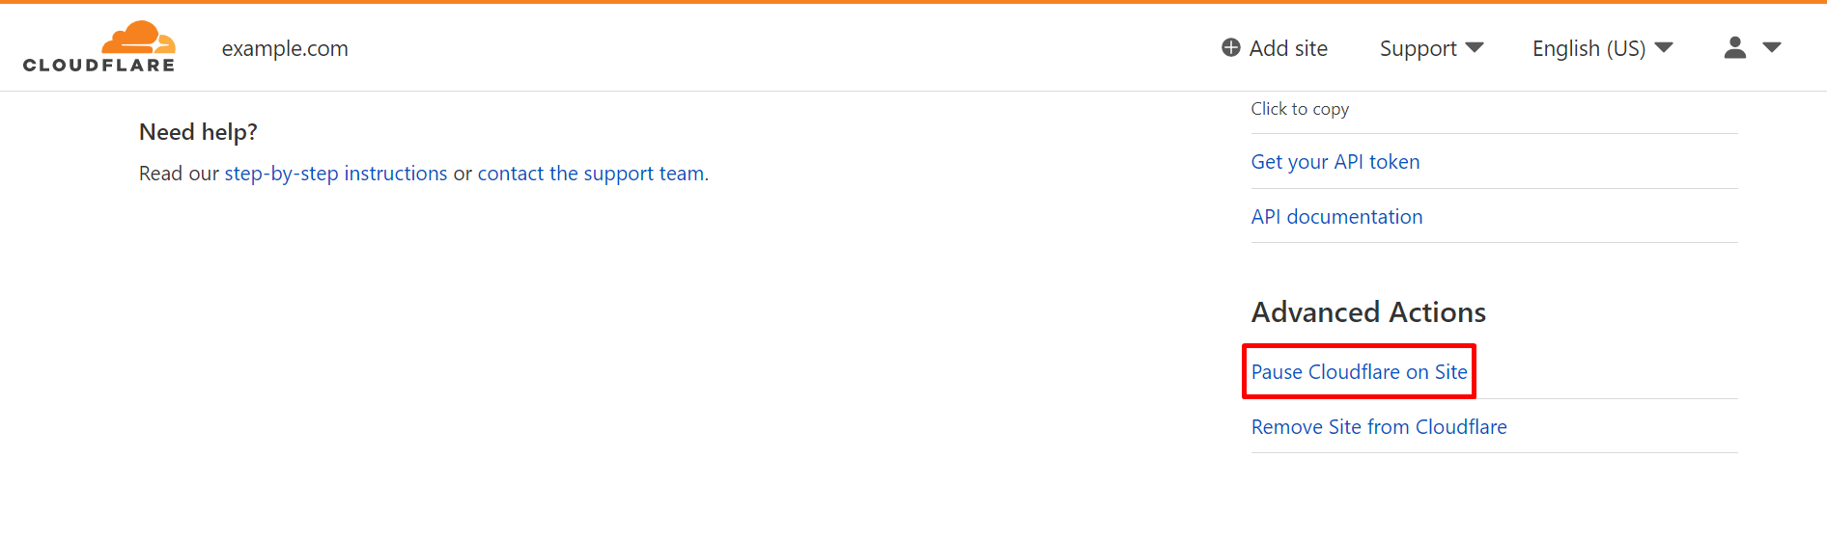
Task: Open the API documentation link
Action: [x=1336, y=217]
